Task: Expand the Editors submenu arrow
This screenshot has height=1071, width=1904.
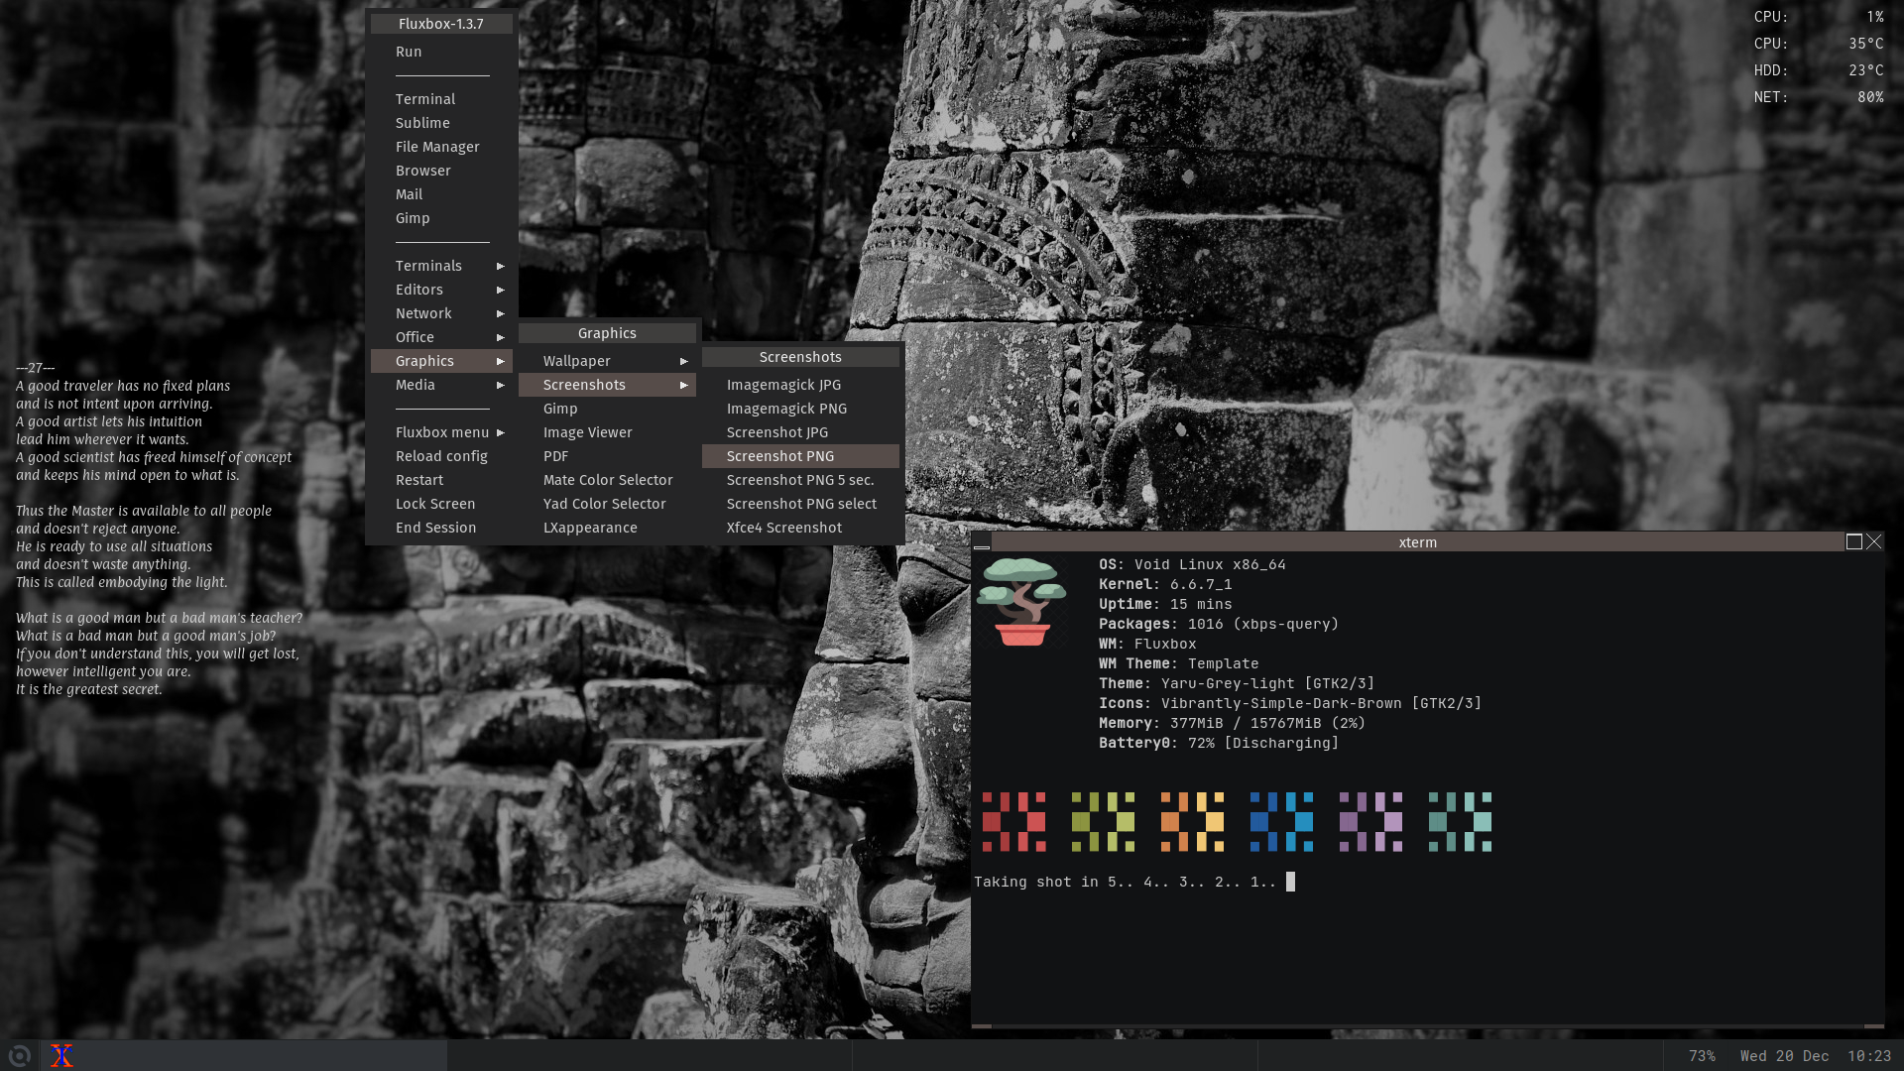Action: click(501, 290)
